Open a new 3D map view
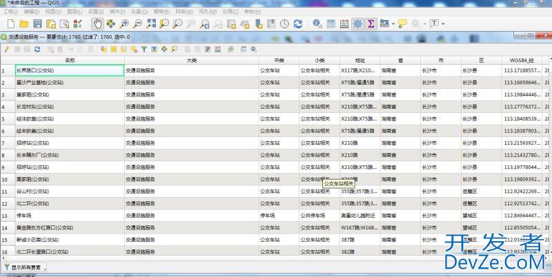The width and height of the screenshot is (552, 277). click(245, 23)
